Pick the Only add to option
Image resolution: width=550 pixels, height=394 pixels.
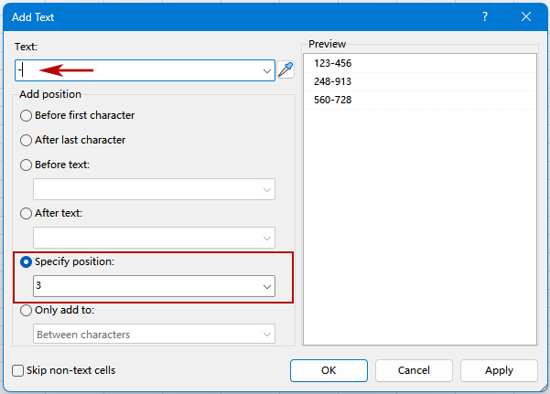[26, 310]
